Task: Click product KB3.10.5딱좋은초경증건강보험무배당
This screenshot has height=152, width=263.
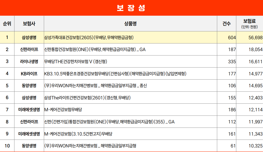Action: click(115, 74)
